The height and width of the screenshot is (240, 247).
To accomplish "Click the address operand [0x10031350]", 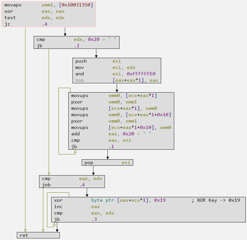I will [76, 5].
